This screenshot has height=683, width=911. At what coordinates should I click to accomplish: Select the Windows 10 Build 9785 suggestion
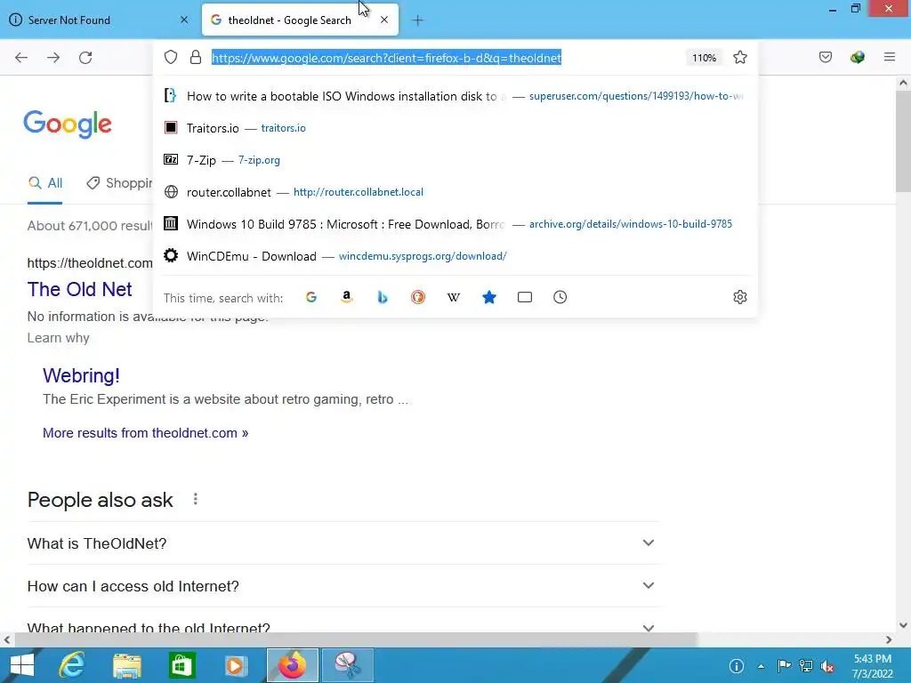click(x=456, y=224)
